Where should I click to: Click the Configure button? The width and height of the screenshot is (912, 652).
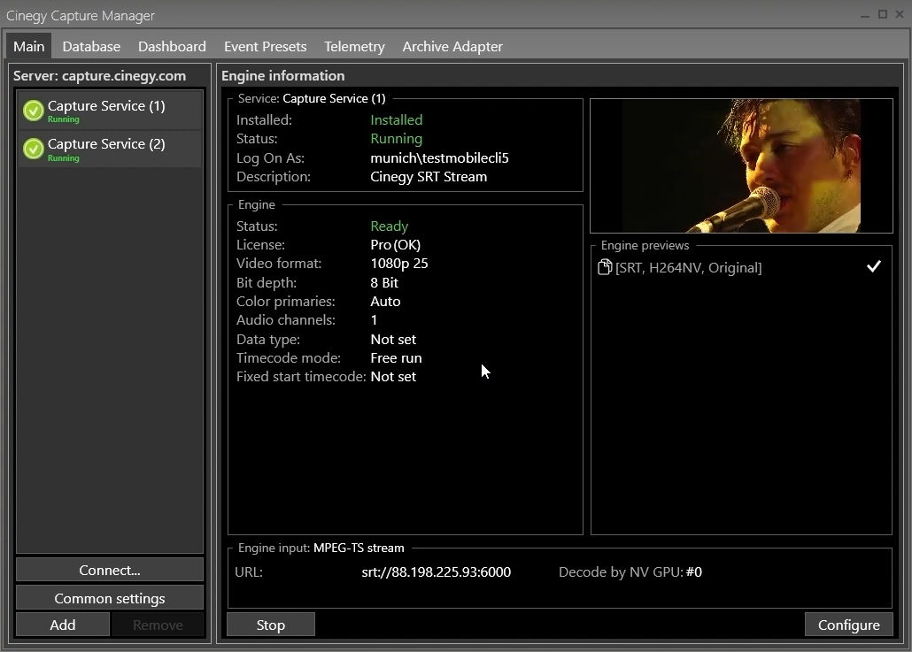click(848, 625)
